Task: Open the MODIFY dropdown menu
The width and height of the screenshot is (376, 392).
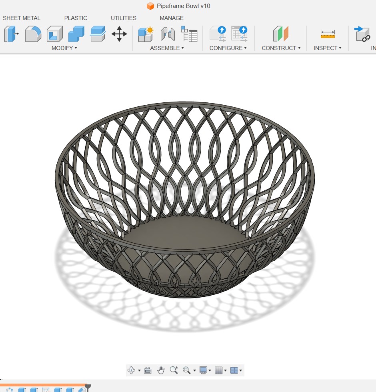Action: tap(64, 48)
